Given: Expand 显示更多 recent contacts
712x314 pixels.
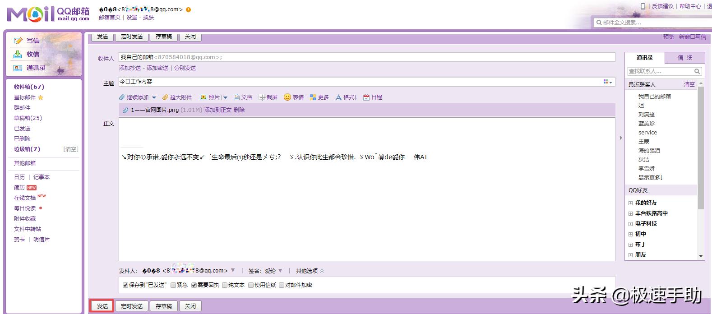Looking at the screenshot, I should [x=651, y=178].
